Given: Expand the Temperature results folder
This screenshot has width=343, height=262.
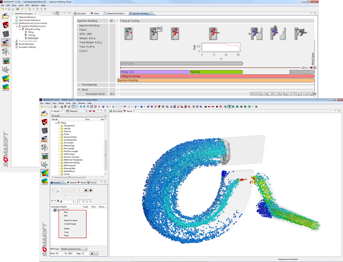Looking at the screenshot, I should point(59,126).
